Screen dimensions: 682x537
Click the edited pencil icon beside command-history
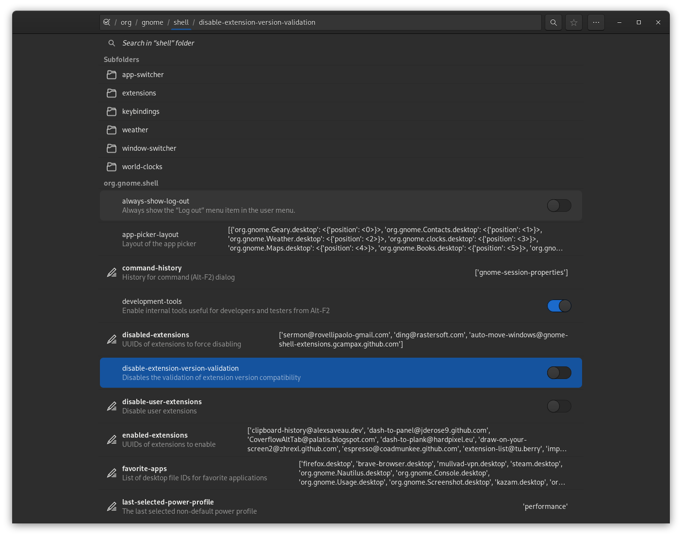pos(112,272)
